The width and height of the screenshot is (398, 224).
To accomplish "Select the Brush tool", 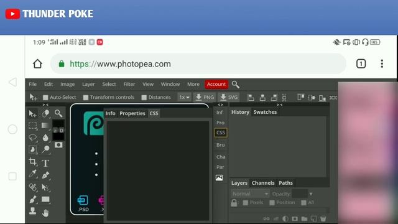I will pos(32,200).
